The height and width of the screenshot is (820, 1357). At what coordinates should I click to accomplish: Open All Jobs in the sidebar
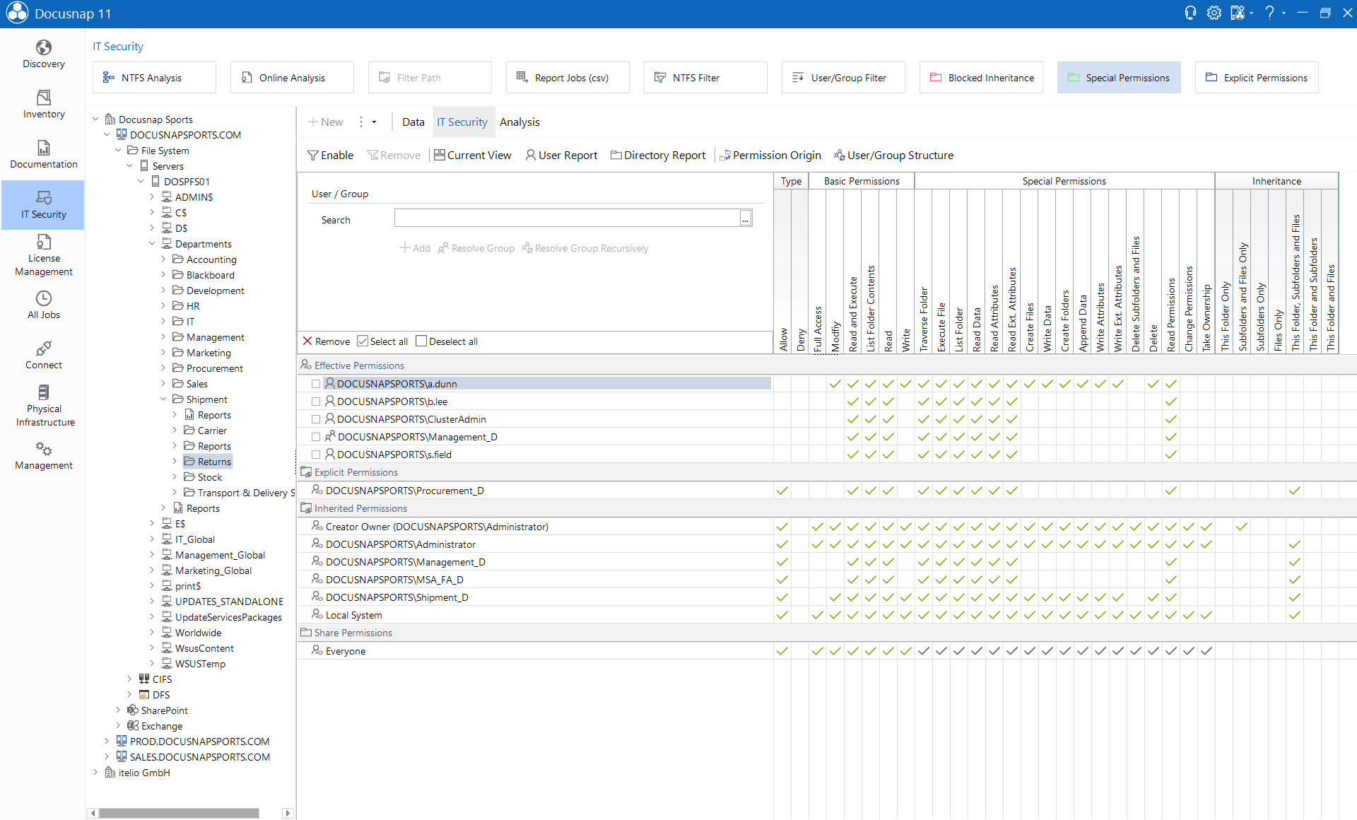point(43,305)
